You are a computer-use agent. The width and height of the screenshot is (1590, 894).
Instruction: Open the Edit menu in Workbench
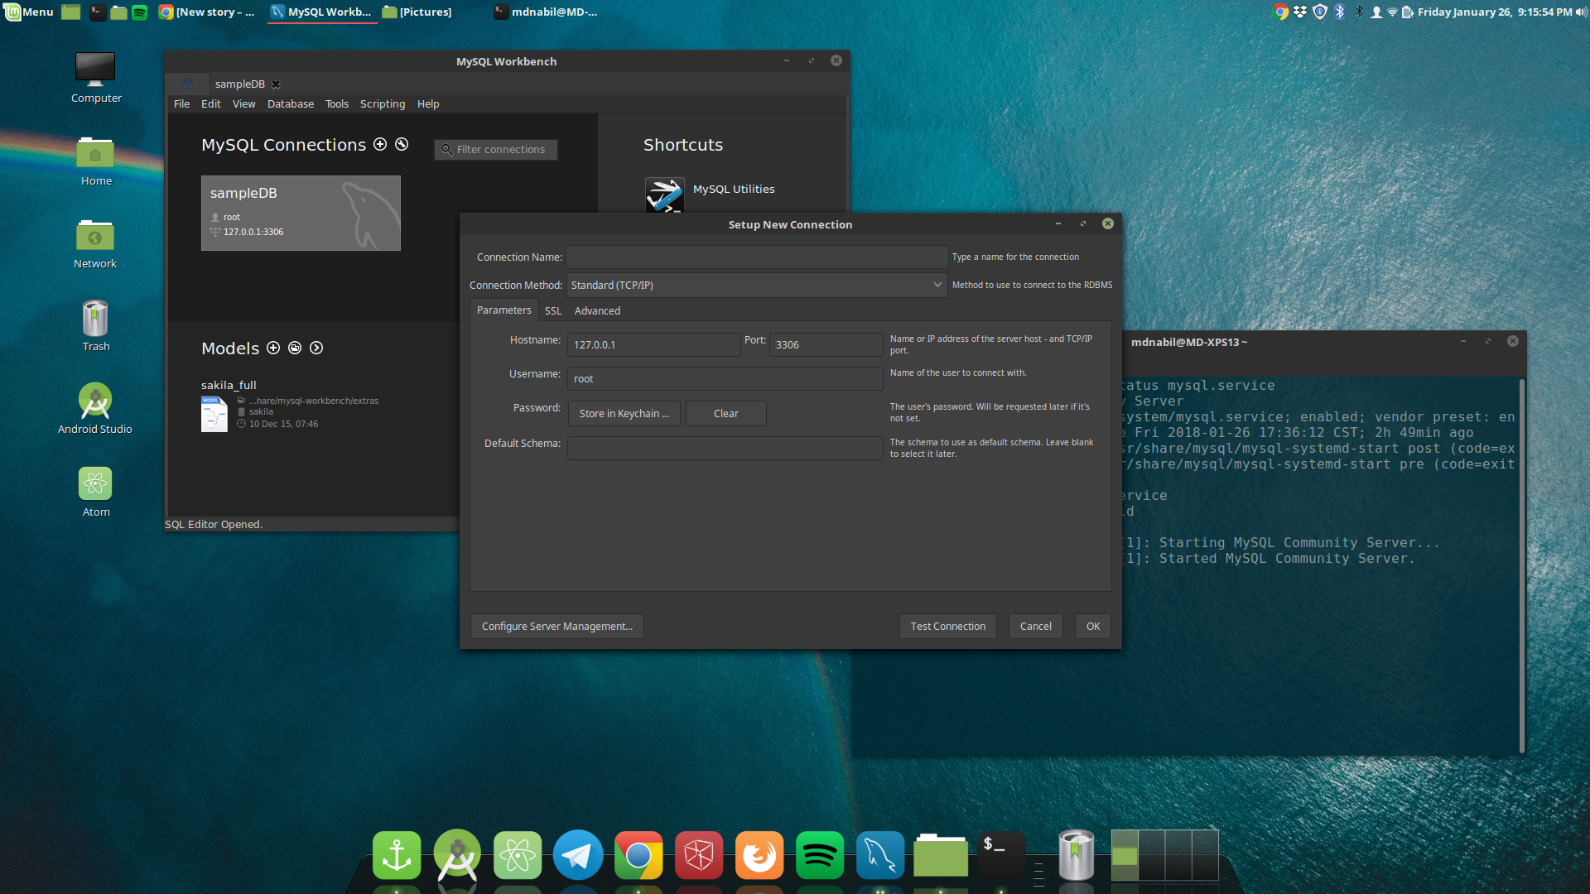pyautogui.click(x=210, y=103)
